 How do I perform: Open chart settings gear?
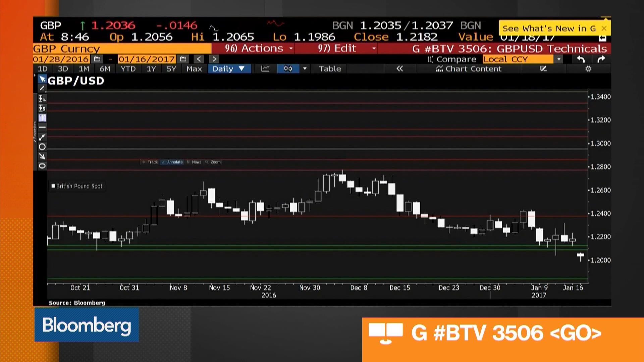click(588, 69)
